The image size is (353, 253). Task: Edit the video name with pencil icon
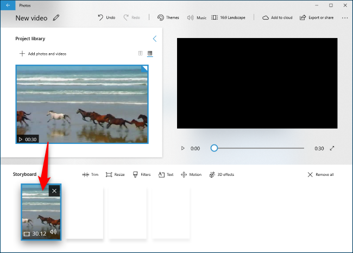56,18
